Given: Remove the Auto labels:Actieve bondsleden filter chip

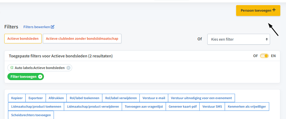Looking at the screenshot, I should click(x=68, y=68).
